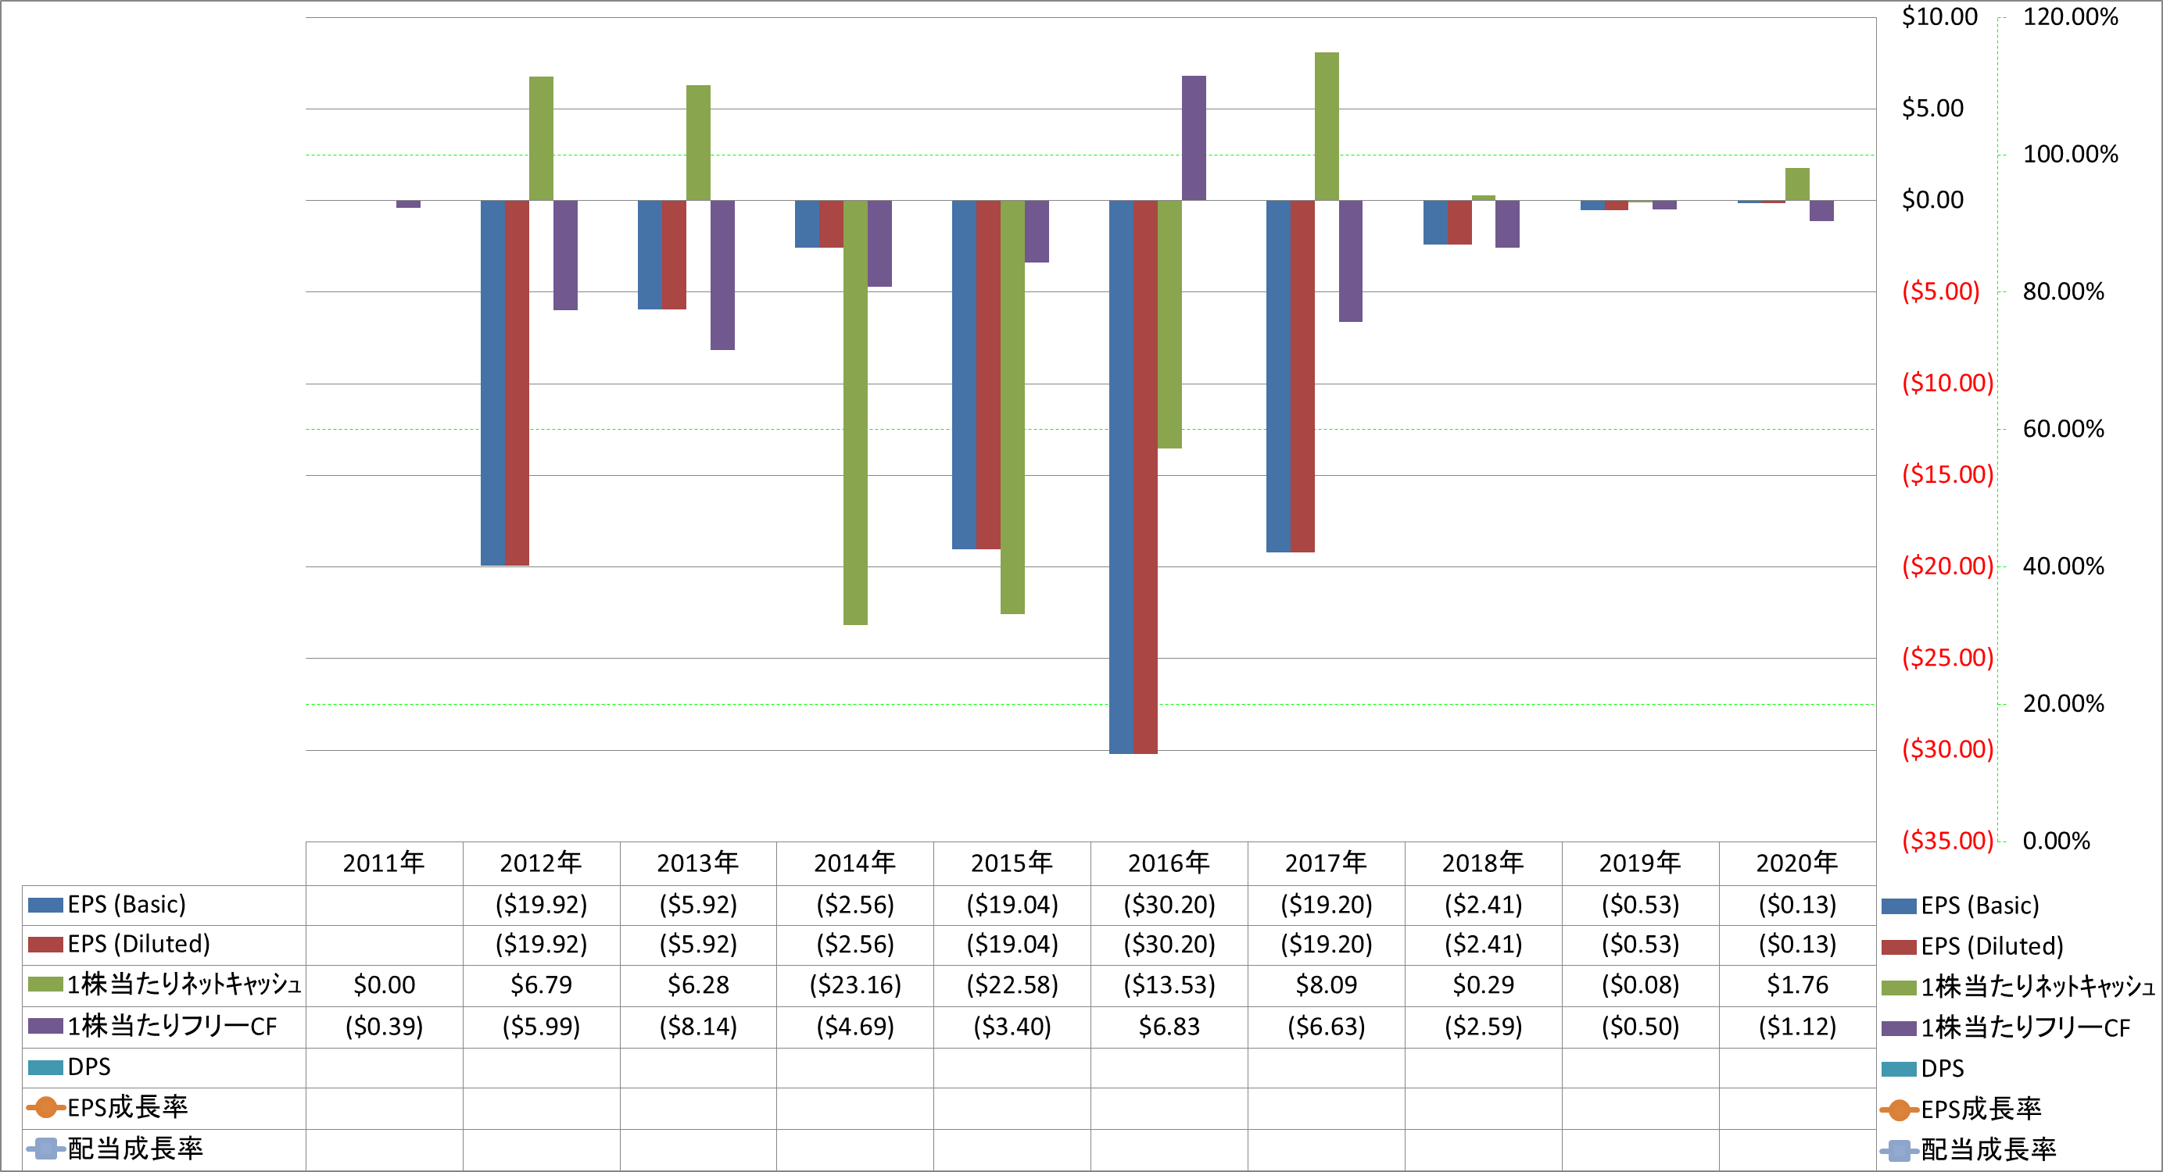Click the $6.83 free CF cell
Viewport: 2163px width, 1172px height.
pos(1169,1027)
